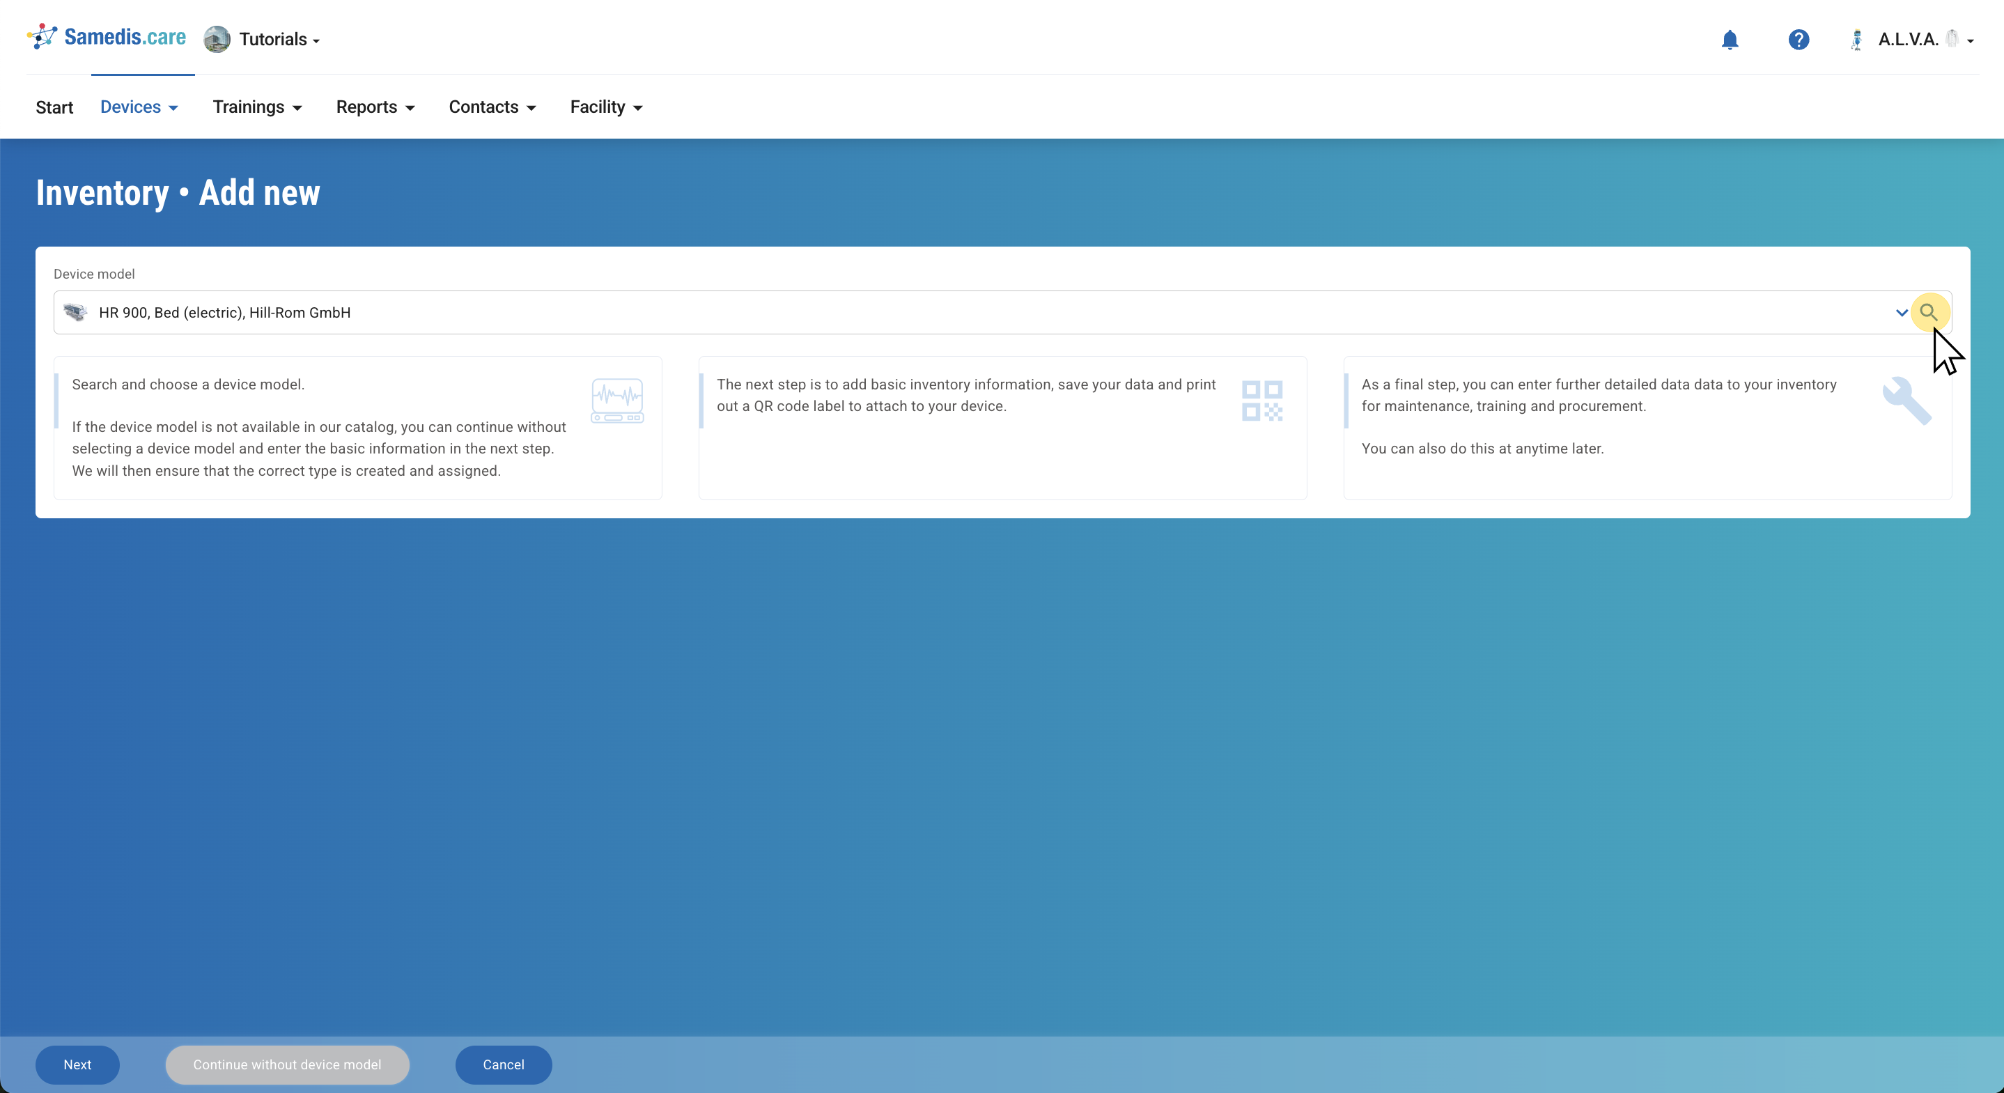Screen dimensions: 2004x1093
Task: Click the search magnifier in Device model
Action: (x=1929, y=313)
